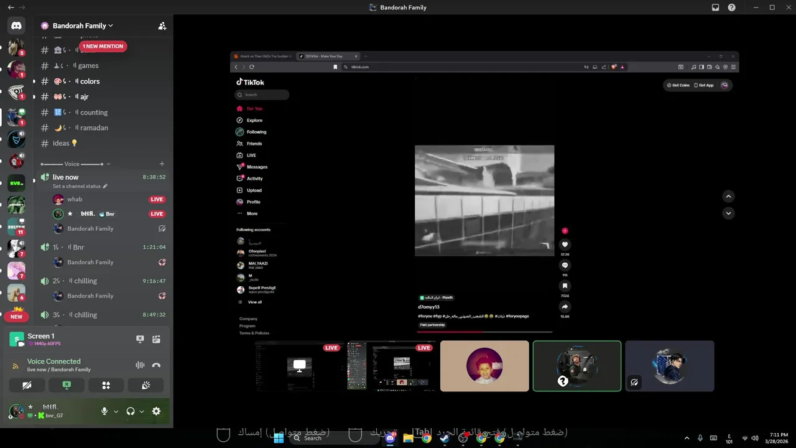Open the SULTAN server icon
This screenshot has height=448, width=796.
[16, 226]
